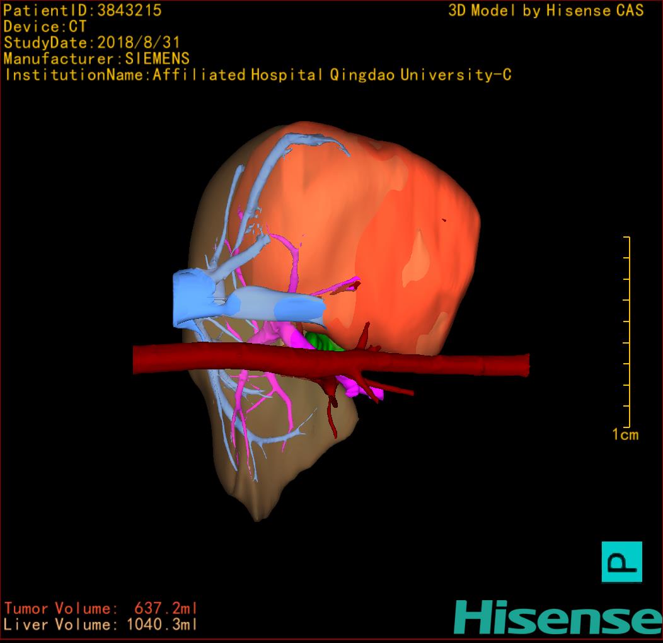Click the 1cm scale label text
This screenshot has width=663, height=643.
point(625,434)
